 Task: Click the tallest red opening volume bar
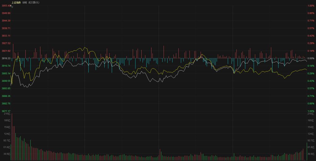click(12, 137)
